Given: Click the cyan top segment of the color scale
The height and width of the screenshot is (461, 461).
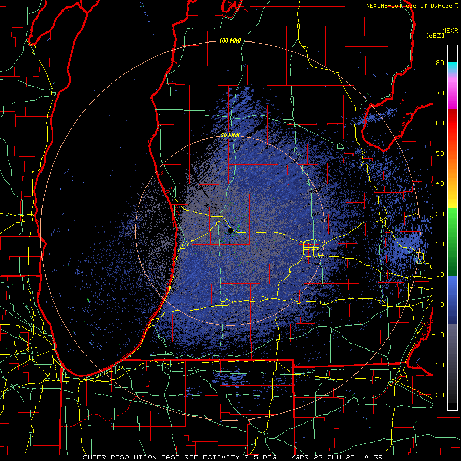Looking at the screenshot, I should [x=452, y=67].
